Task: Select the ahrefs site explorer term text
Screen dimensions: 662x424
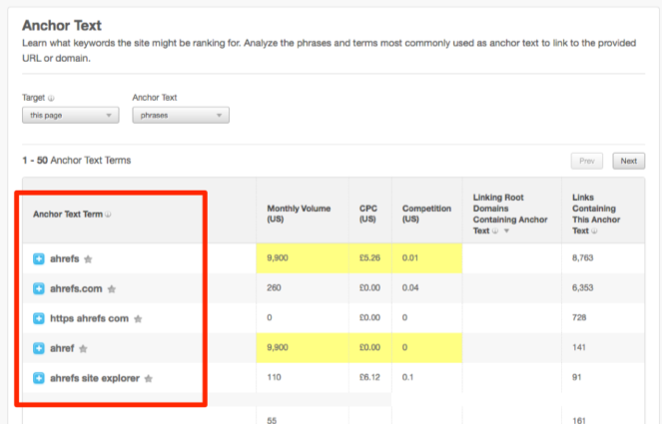Action: [x=95, y=378]
